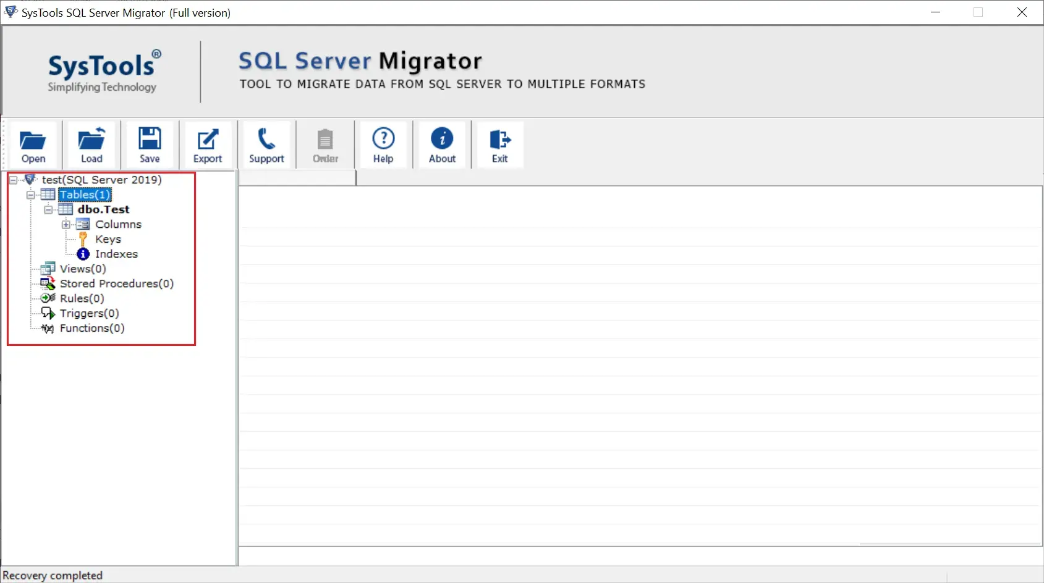The image size is (1044, 583).
Task: Click the database icon beside test(SQL Server 2019)
Action: click(x=30, y=180)
